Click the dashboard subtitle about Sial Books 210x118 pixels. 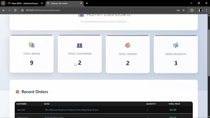pyautogui.click(x=104, y=22)
